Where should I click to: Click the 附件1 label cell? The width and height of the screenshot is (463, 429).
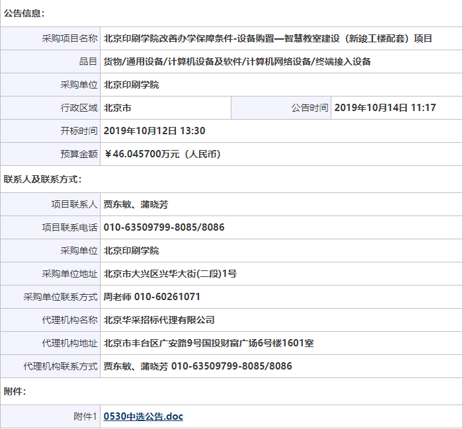(x=85, y=416)
